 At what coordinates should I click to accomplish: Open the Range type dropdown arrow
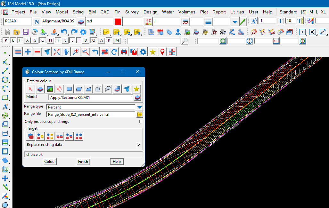[140, 107]
